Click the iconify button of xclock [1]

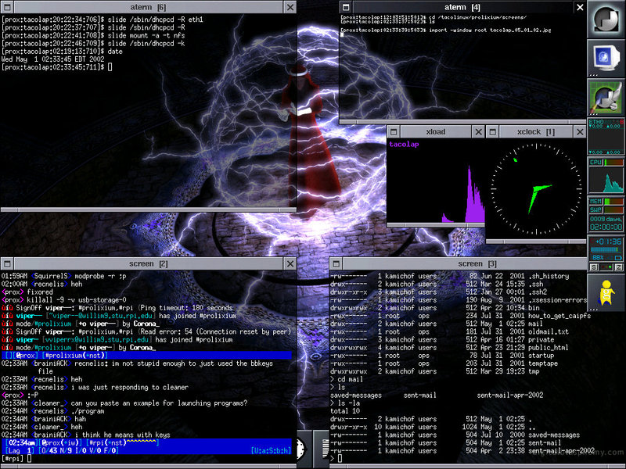(493, 131)
